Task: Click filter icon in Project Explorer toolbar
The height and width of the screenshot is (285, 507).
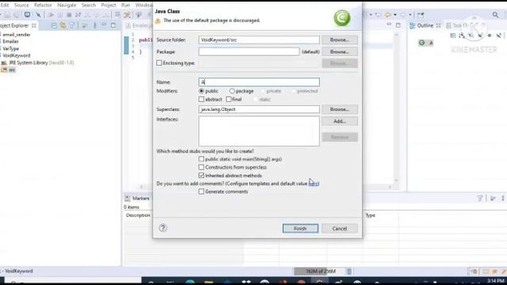Action: coord(72,25)
